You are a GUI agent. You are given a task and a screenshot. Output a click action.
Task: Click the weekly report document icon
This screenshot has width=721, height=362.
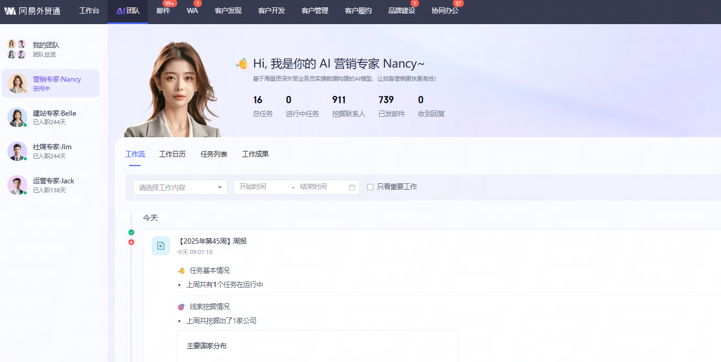161,246
